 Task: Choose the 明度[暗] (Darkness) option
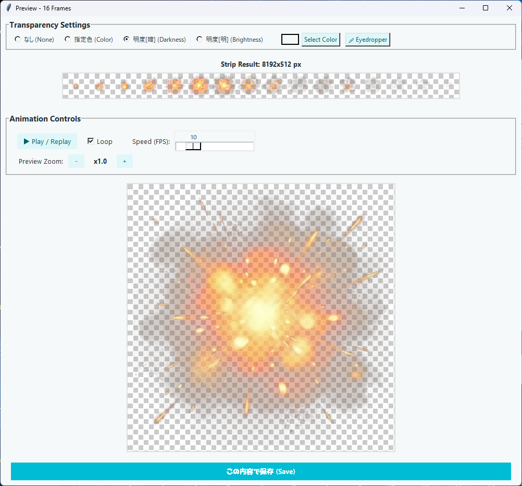click(x=126, y=39)
